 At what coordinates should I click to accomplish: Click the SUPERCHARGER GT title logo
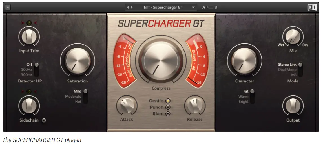pos(161,24)
